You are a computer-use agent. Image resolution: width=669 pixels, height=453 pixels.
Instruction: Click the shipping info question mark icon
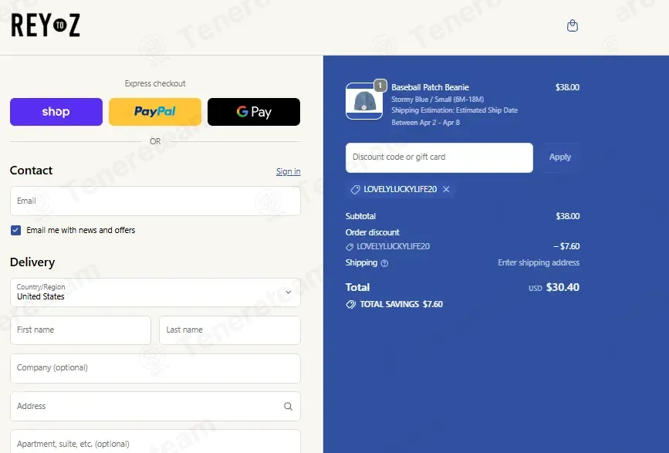384,263
